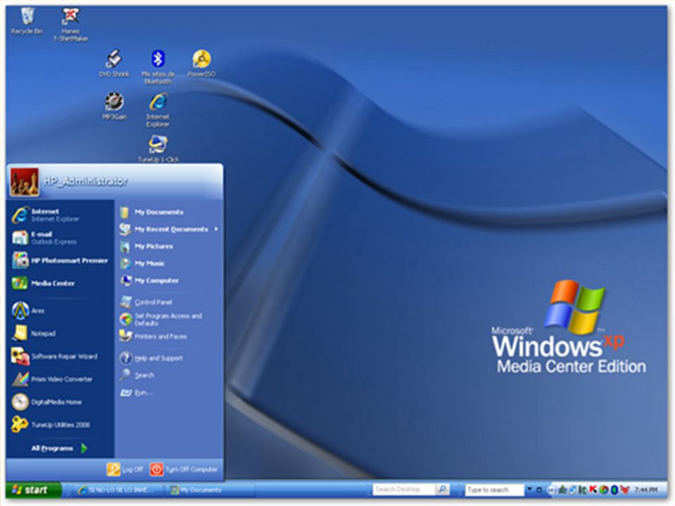Click the taskbar clock showing 7:44 PM

coord(647,490)
